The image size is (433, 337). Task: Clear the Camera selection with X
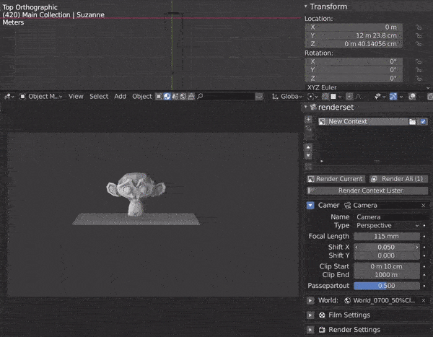point(424,205)
